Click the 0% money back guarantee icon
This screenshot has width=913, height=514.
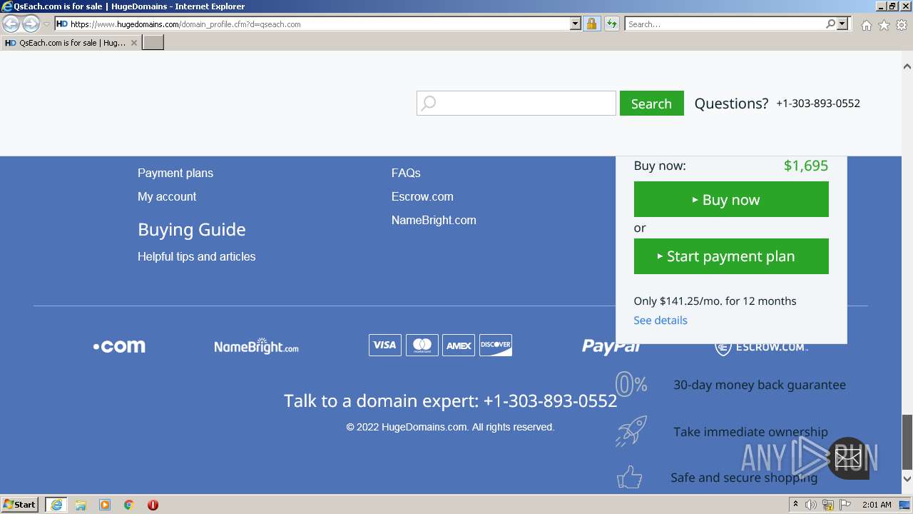(631, 385)
